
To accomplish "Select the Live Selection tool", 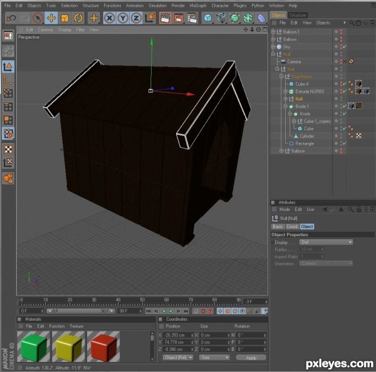I will [38, 18].
